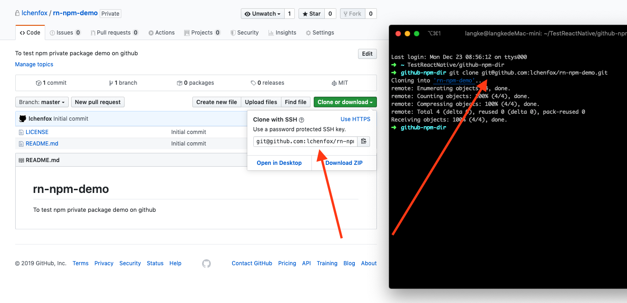Click footer Status link
The image size is (627, 303).
coord(155,263)
